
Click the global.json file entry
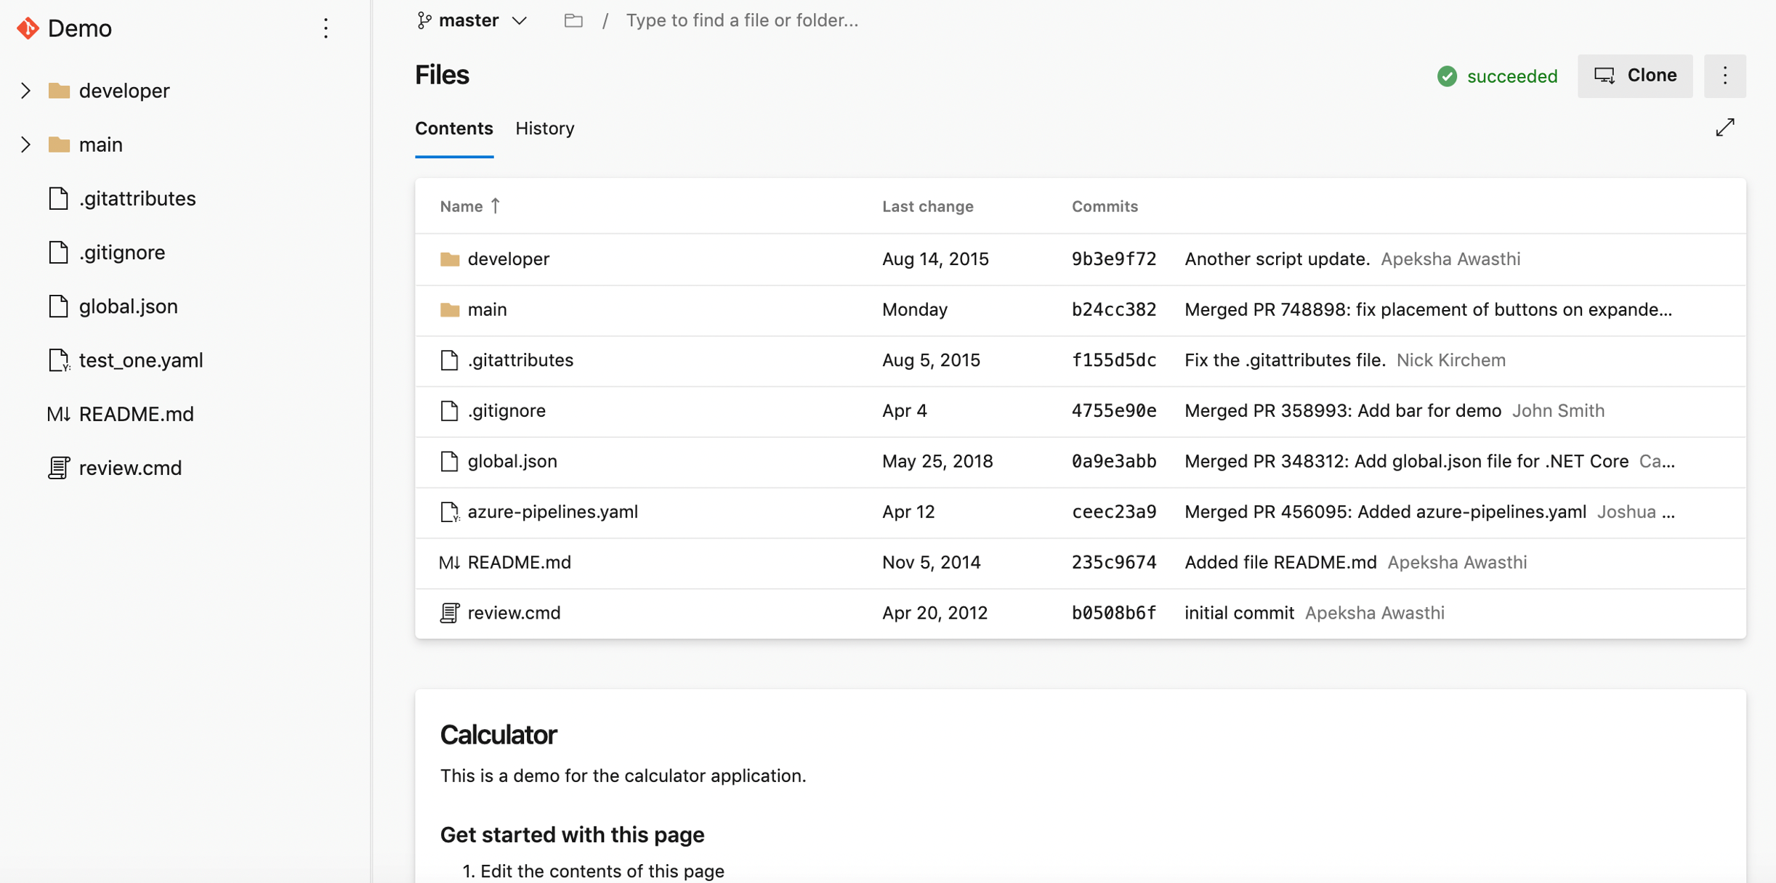(512, 461)
